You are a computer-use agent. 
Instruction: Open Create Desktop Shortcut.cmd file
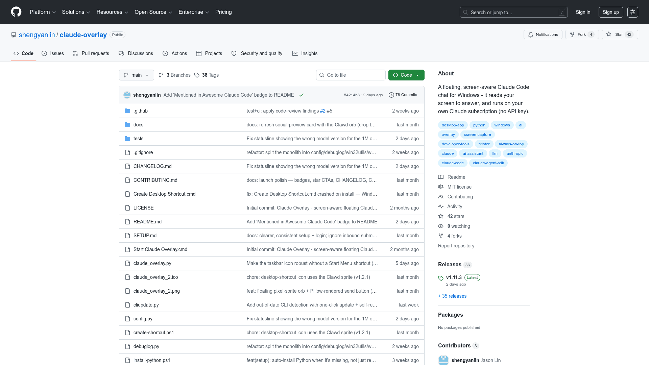pyautogui.click(x=164, y=194)
